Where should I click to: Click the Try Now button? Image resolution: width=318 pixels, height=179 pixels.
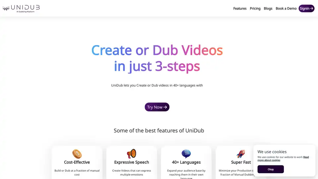click(157, 107)
